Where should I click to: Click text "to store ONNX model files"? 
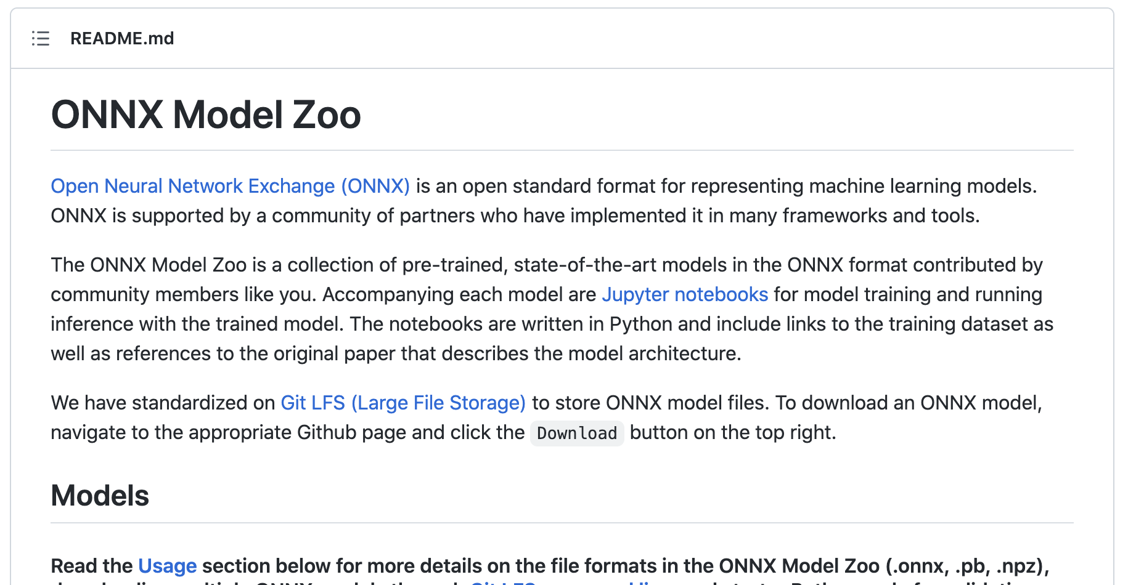coord(650,403)
